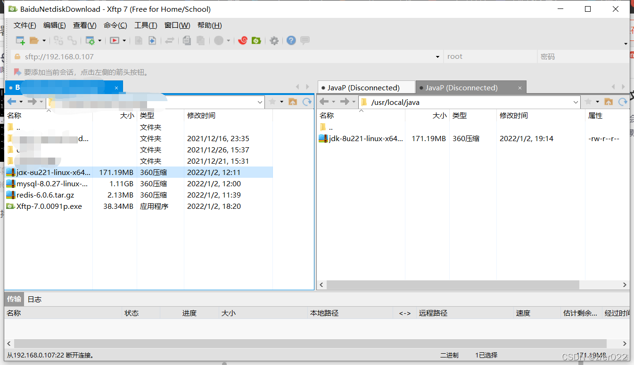Click the red play-screen toolbar icon
Image resolution: width=634 pixels, height=365 pixels.
pyautogui.click(x=115, y=40)
